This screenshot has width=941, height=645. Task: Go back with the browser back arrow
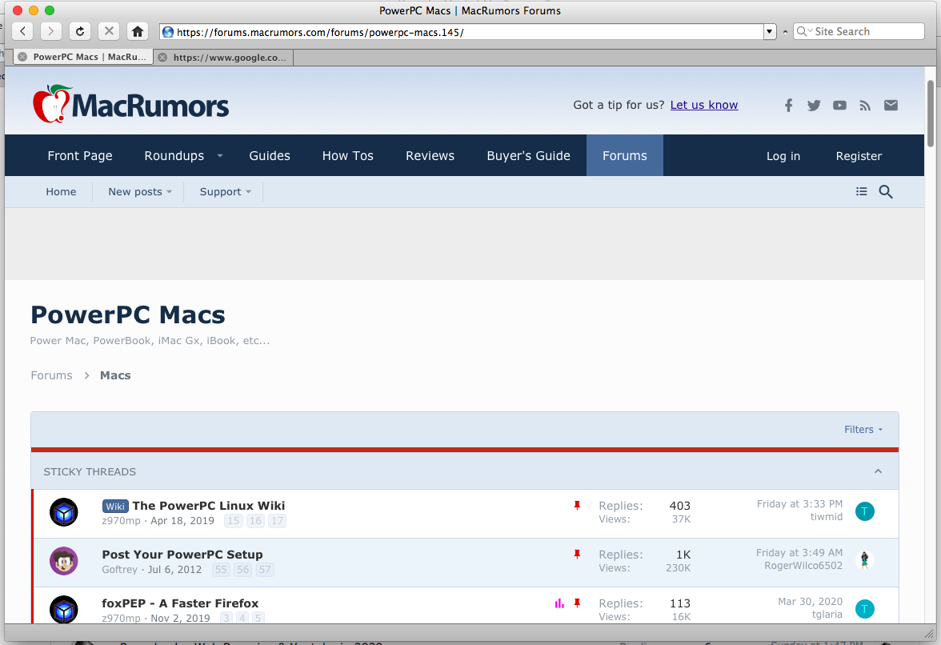click(x=22, y=31)
